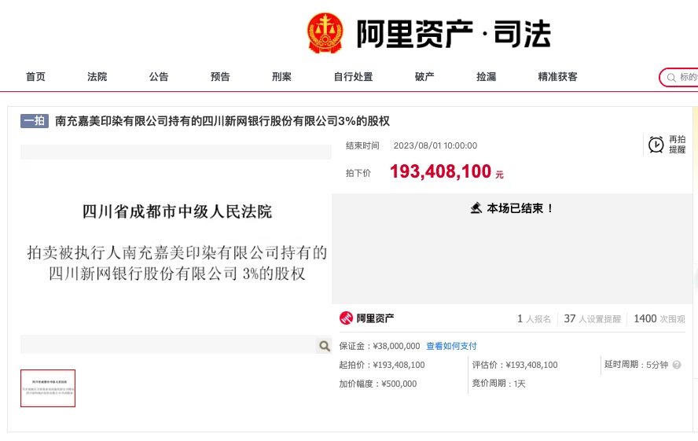
Task: Click the final price 193,408,100
Action: coord(440,171)
